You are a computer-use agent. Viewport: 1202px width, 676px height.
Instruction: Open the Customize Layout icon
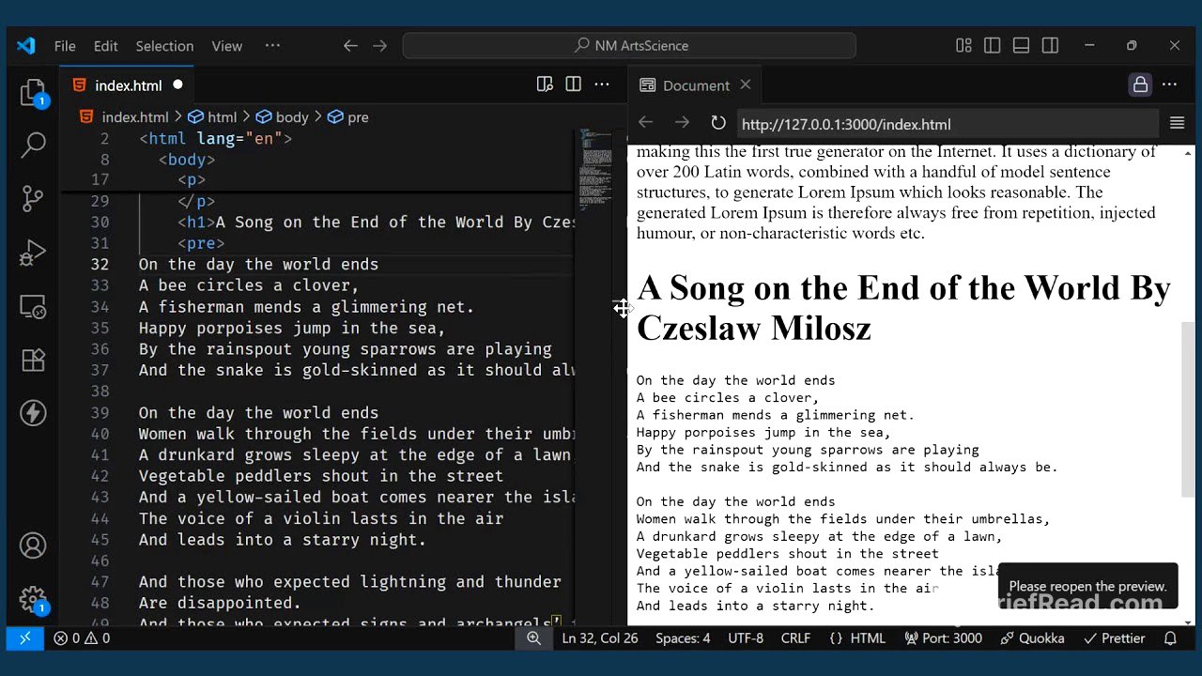click(x=963, y=45)
